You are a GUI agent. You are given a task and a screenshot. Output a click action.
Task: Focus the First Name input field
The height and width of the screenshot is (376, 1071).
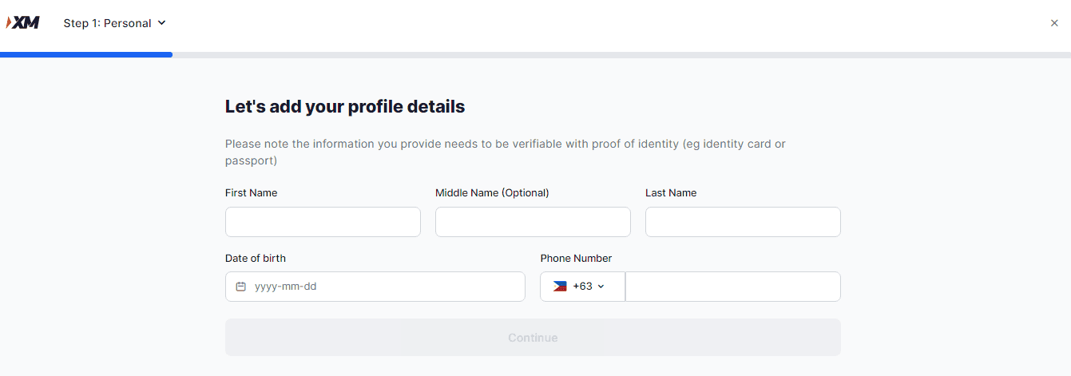(323, 222)
